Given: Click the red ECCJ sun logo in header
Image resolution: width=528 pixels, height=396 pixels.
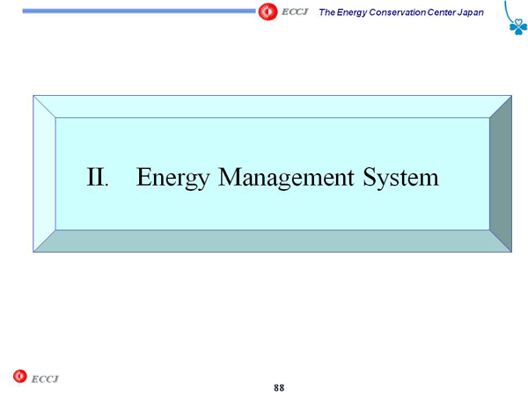Looking at the screenshot, I should [268, 11].
